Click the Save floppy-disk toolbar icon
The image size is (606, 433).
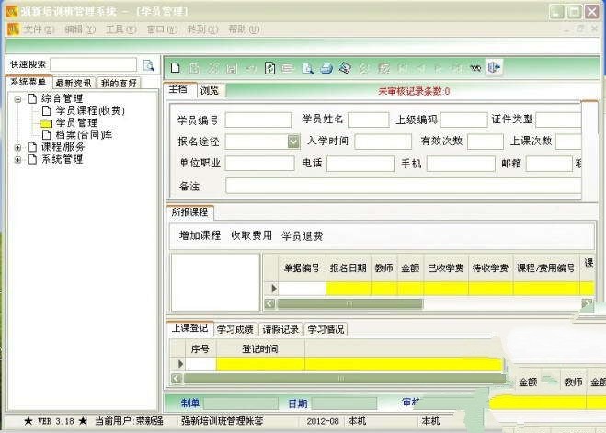232,68
